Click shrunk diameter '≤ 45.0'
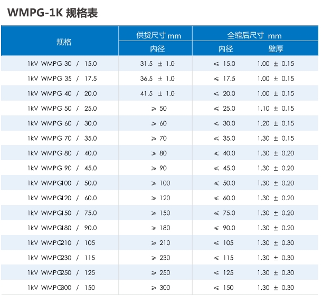Viewport: 322px width, 304px height. [x=224, y=168]
